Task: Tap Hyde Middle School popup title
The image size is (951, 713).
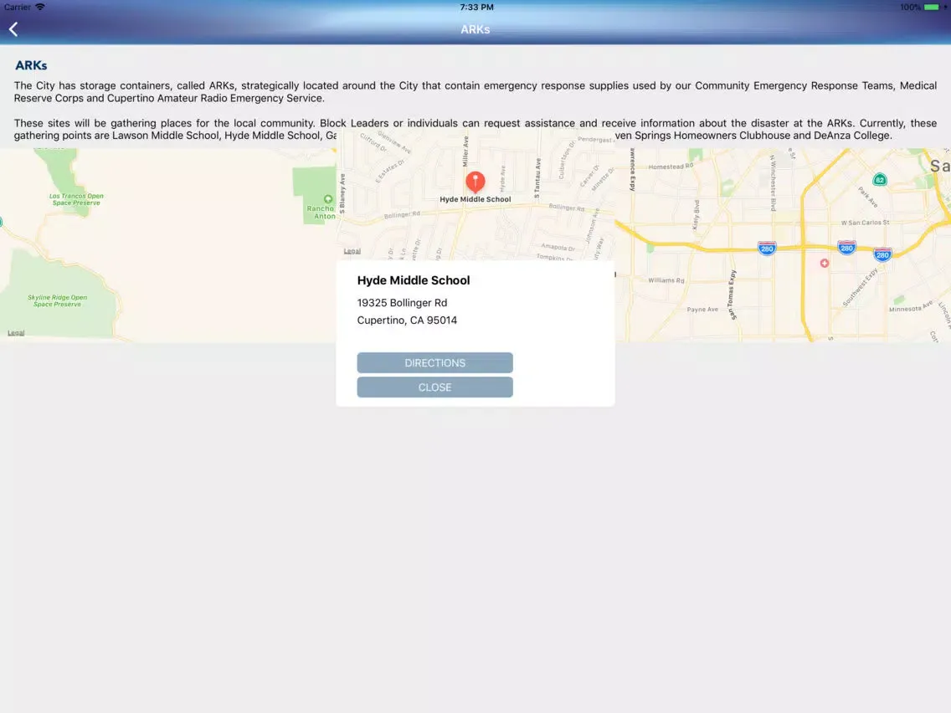Action: [413, 280]
